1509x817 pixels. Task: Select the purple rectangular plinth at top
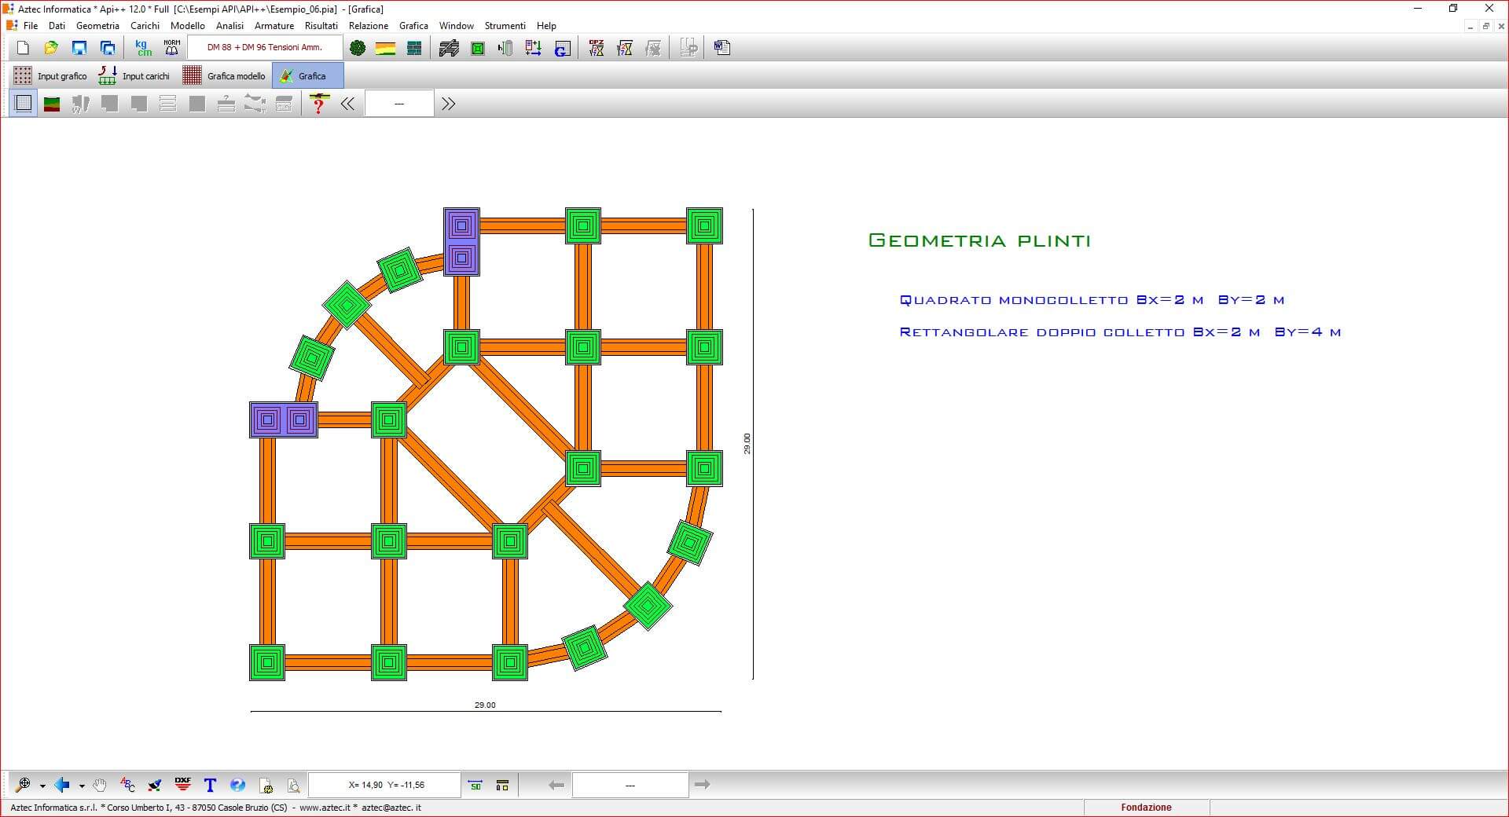pos(461,242)
